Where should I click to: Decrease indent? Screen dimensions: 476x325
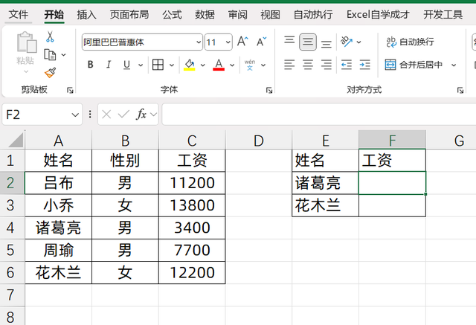(x=347, y=65)
